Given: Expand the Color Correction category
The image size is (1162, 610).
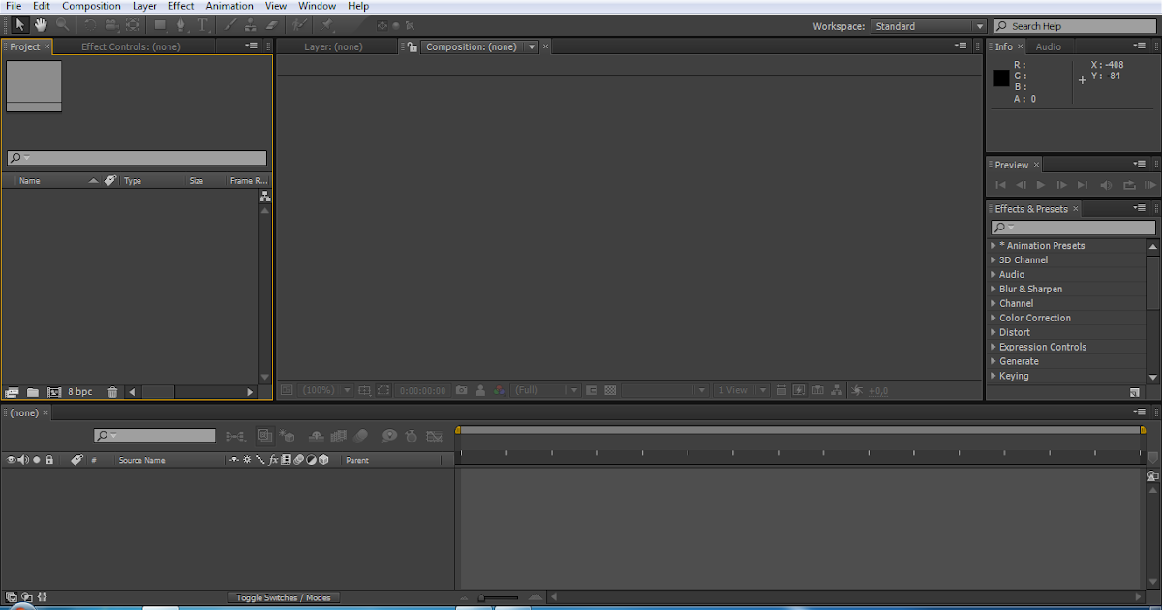Looking at the screenshot, I should pos(994,319).
